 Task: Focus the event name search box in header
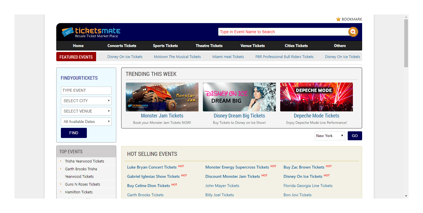click(x=283, y=32)
